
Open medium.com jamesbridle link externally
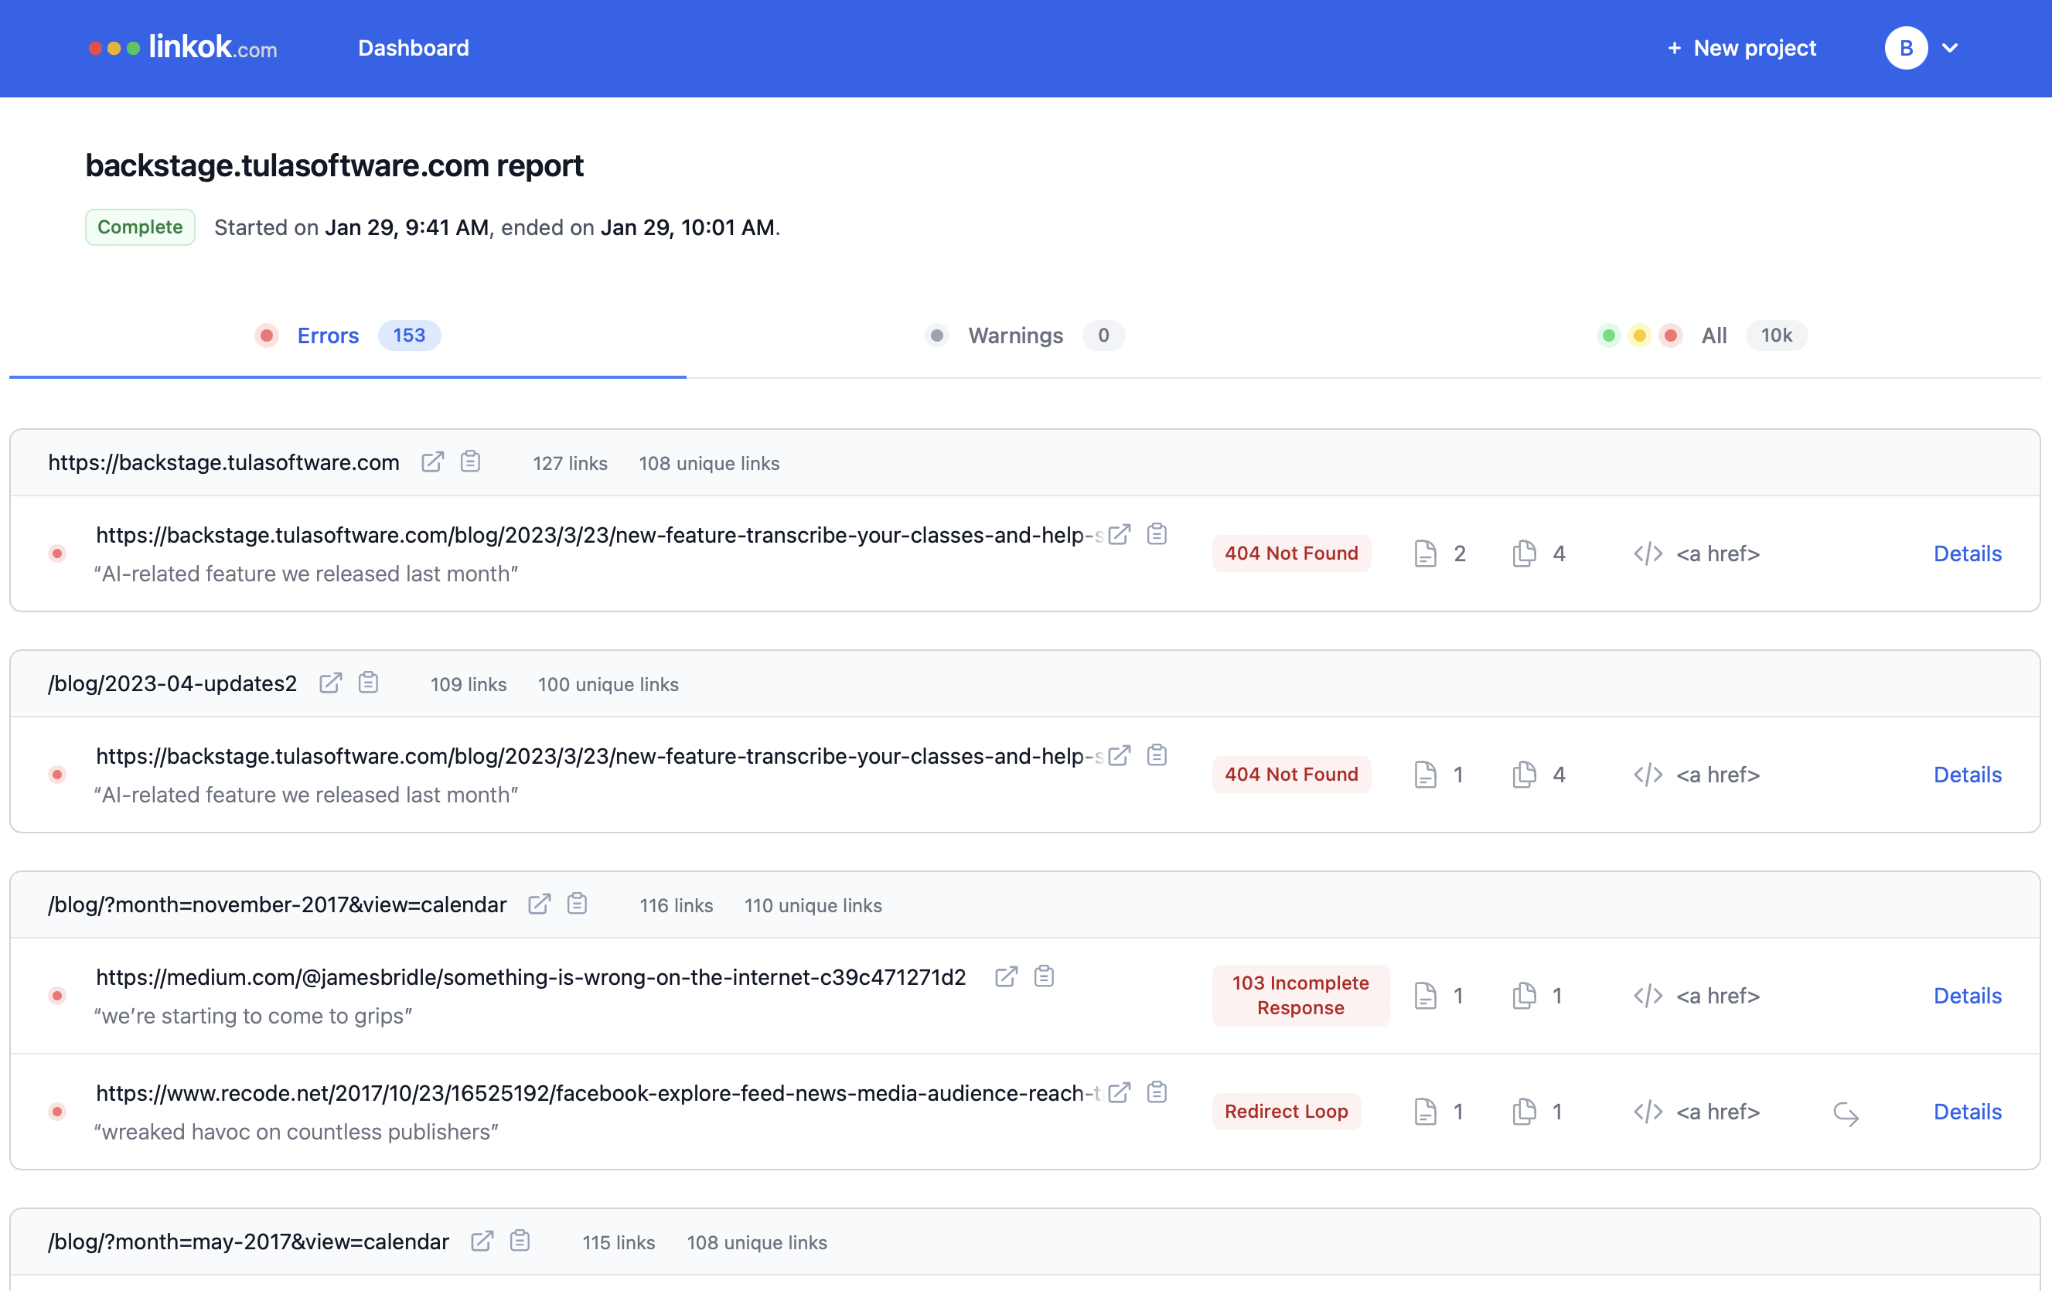coord(1006,976)
